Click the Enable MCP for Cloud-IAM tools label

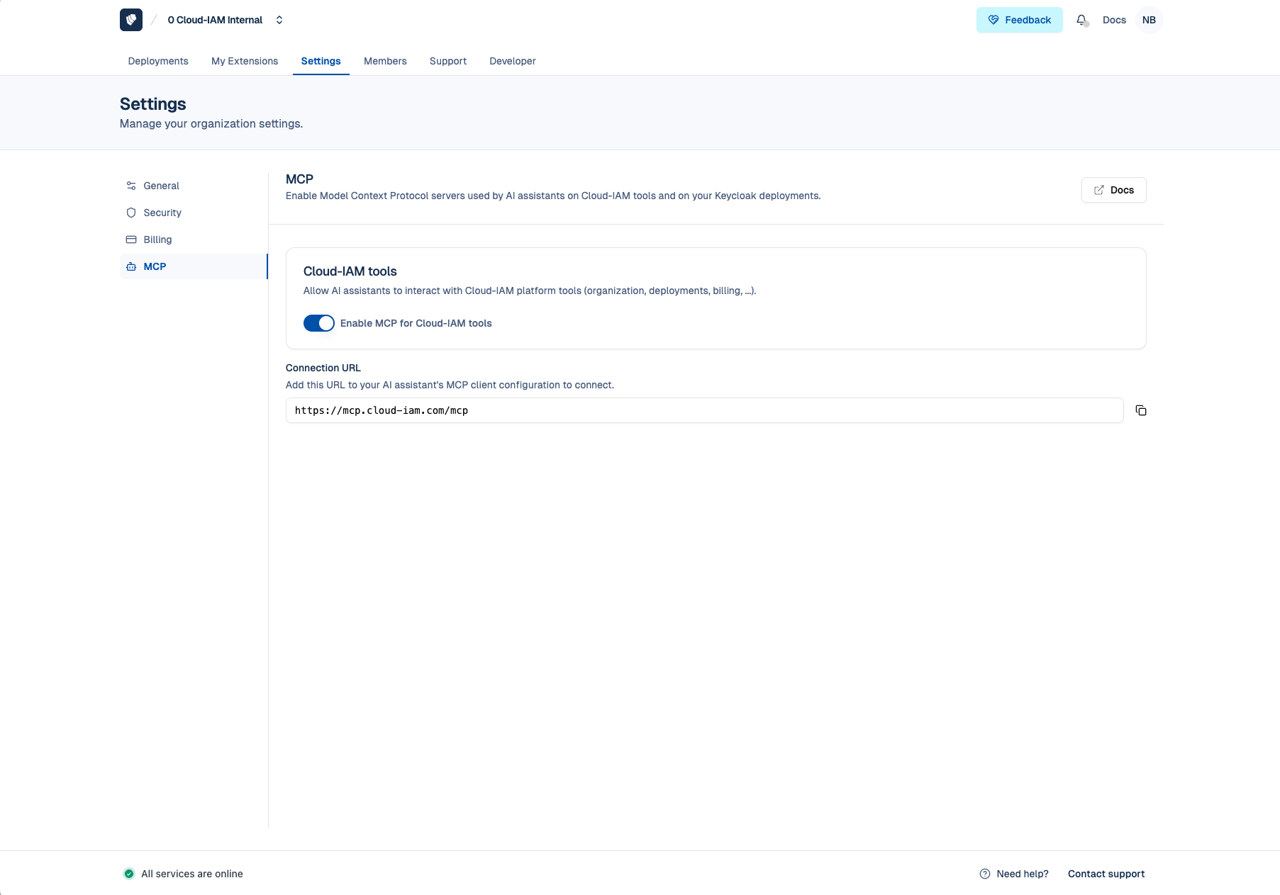[x=416, y=323]
